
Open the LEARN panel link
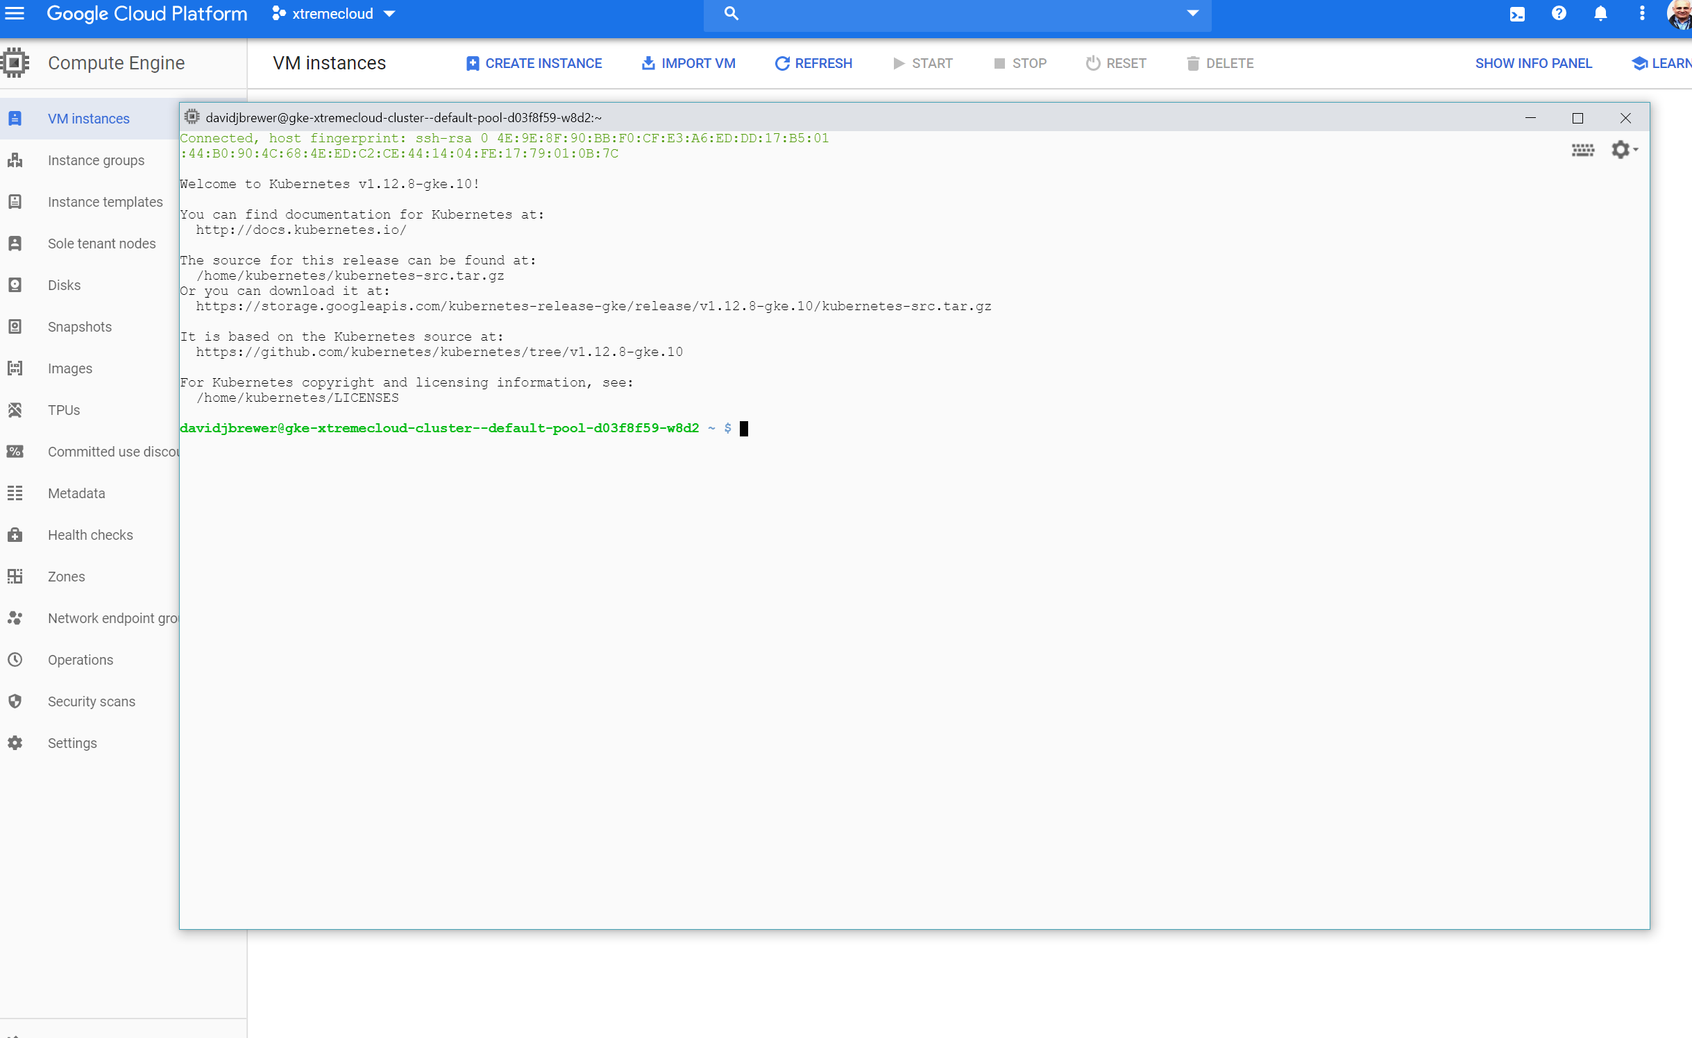[x=1661, y=63]
